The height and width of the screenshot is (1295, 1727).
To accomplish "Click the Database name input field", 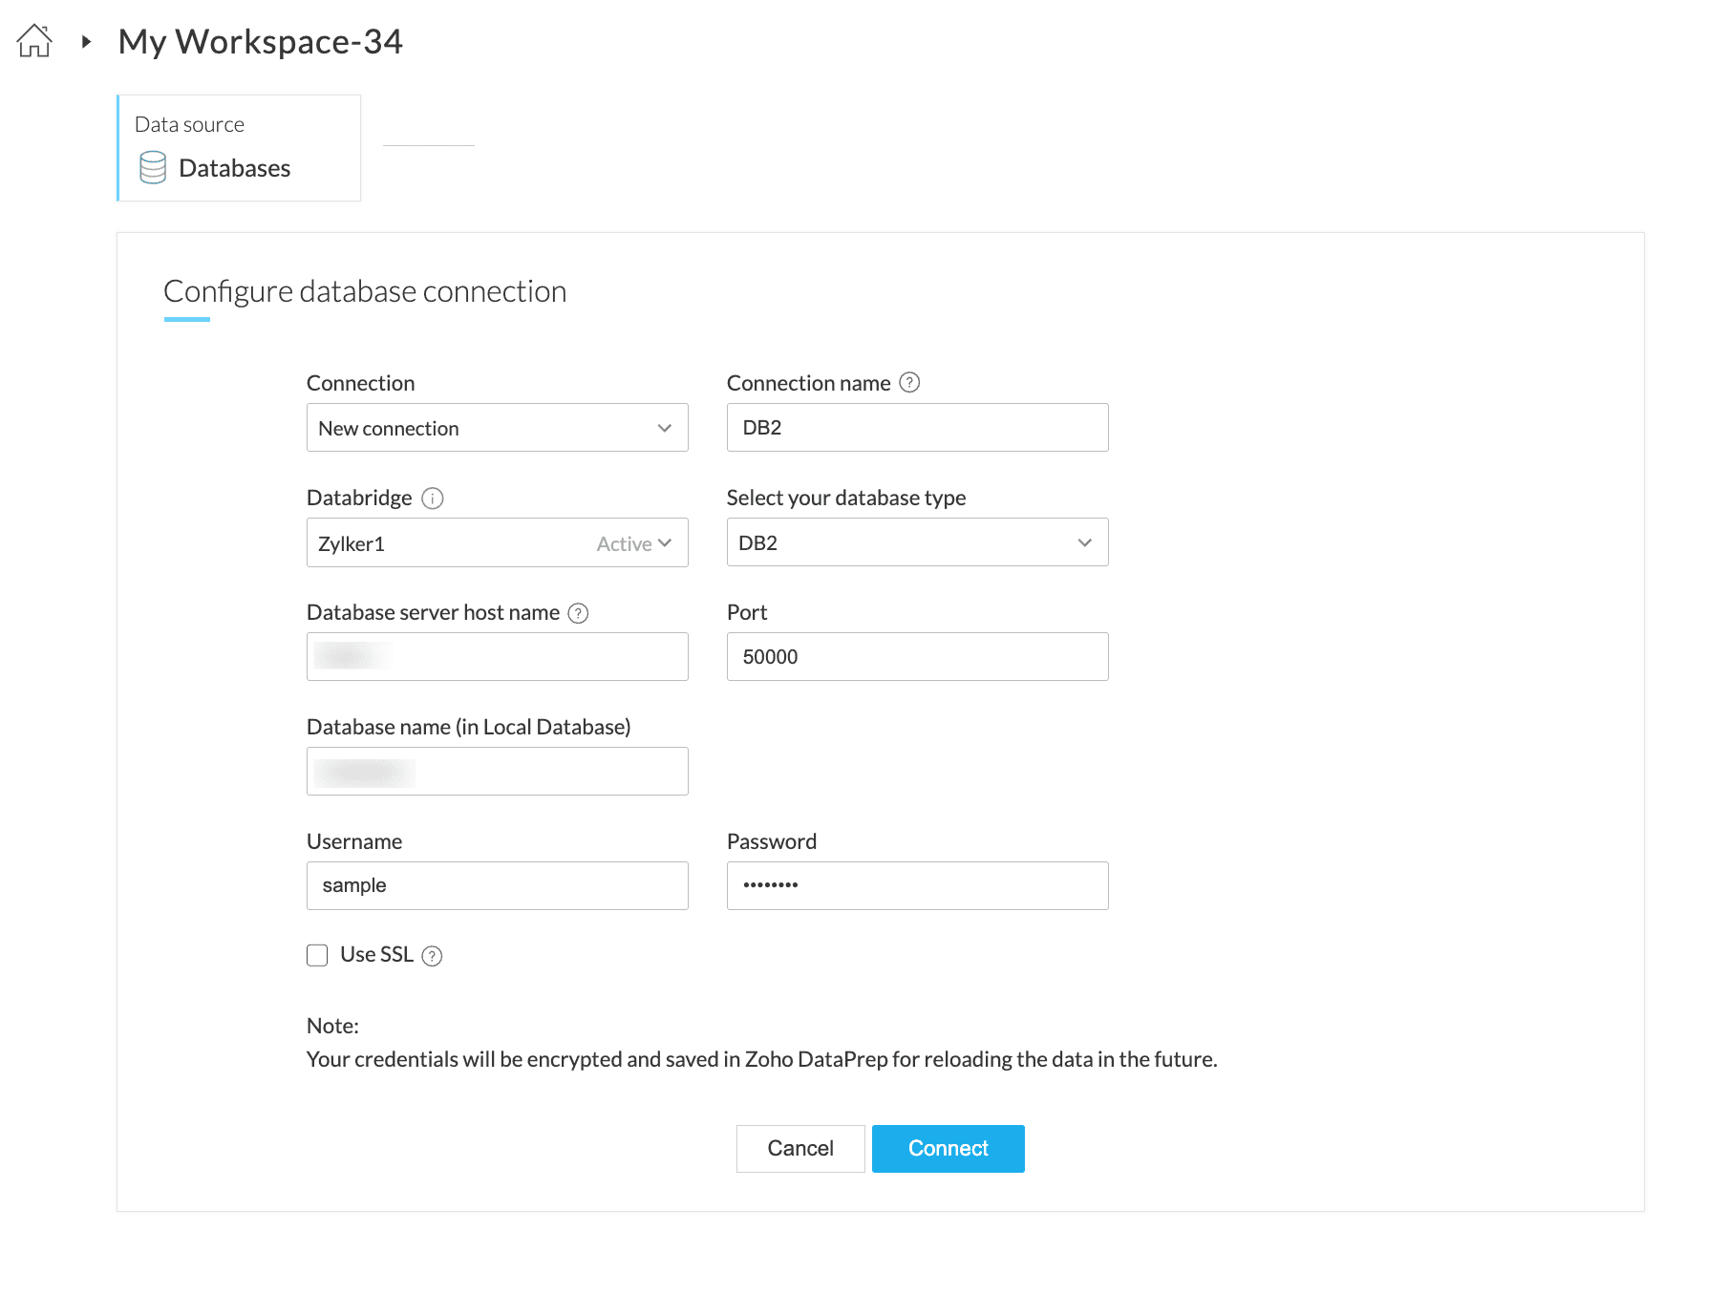I will point(497,772).
